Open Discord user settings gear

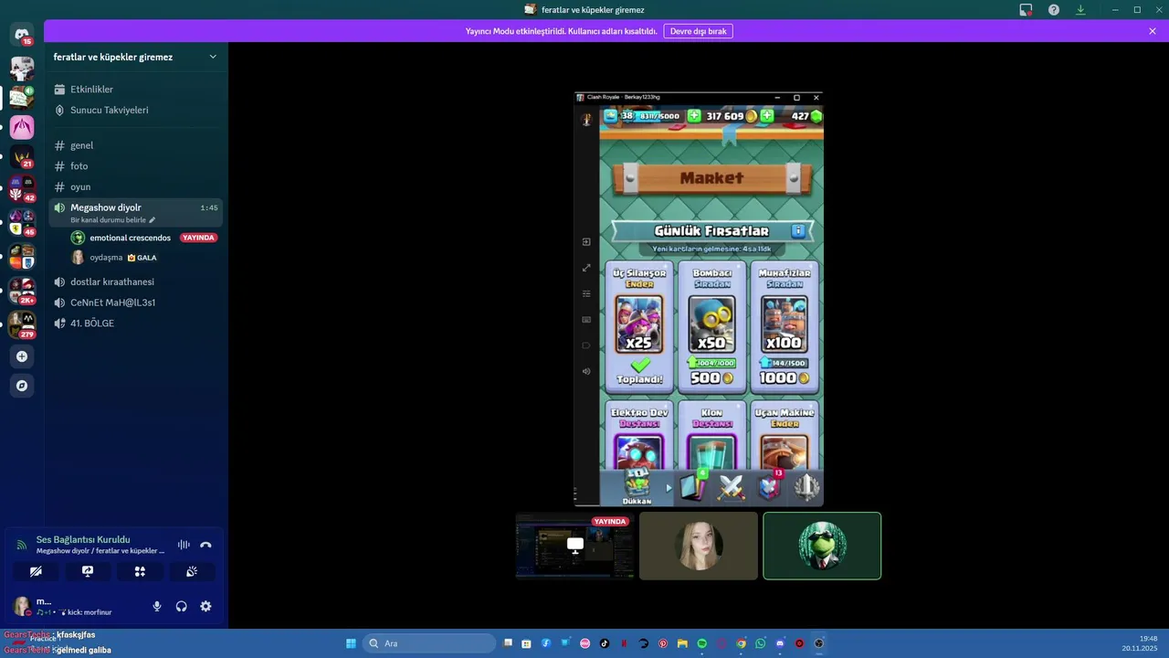[x=205, y=606]
